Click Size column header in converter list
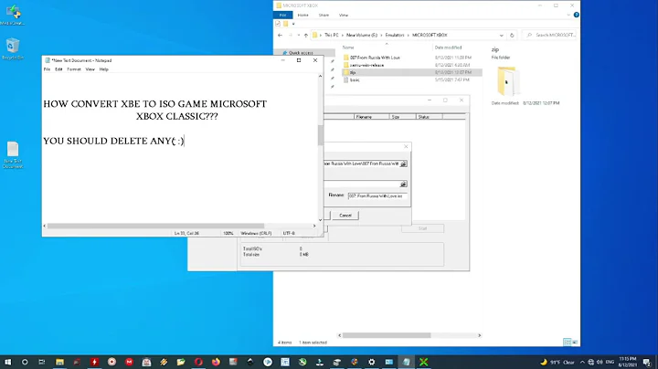Screen dimensions: 658x369 [403, 117]
